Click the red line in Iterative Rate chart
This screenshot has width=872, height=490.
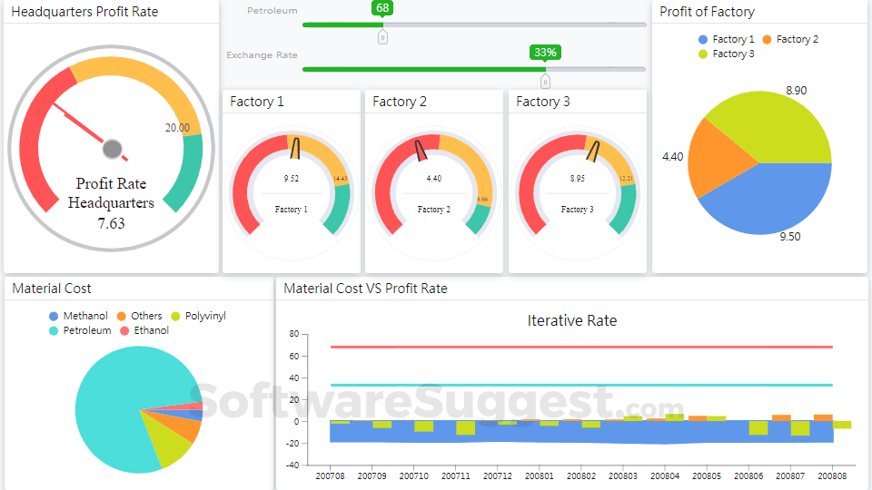581,347
